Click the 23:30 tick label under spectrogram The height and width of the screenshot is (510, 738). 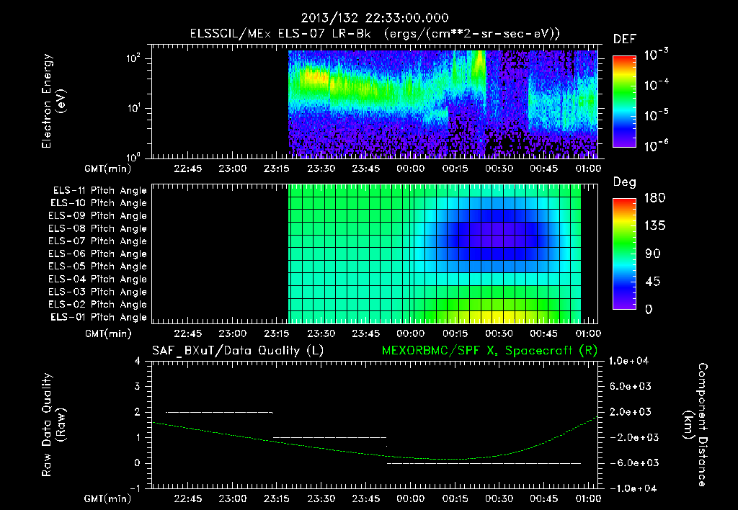(321, 169)
